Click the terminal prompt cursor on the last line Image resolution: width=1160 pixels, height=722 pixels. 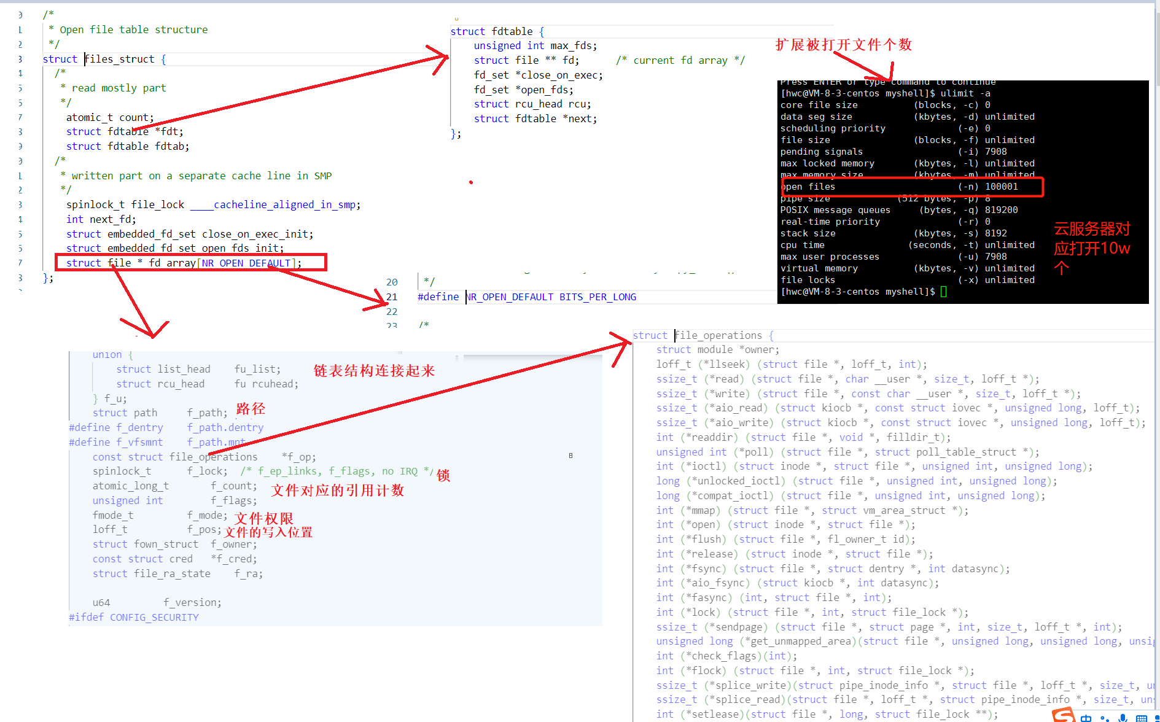click(944, 292)
